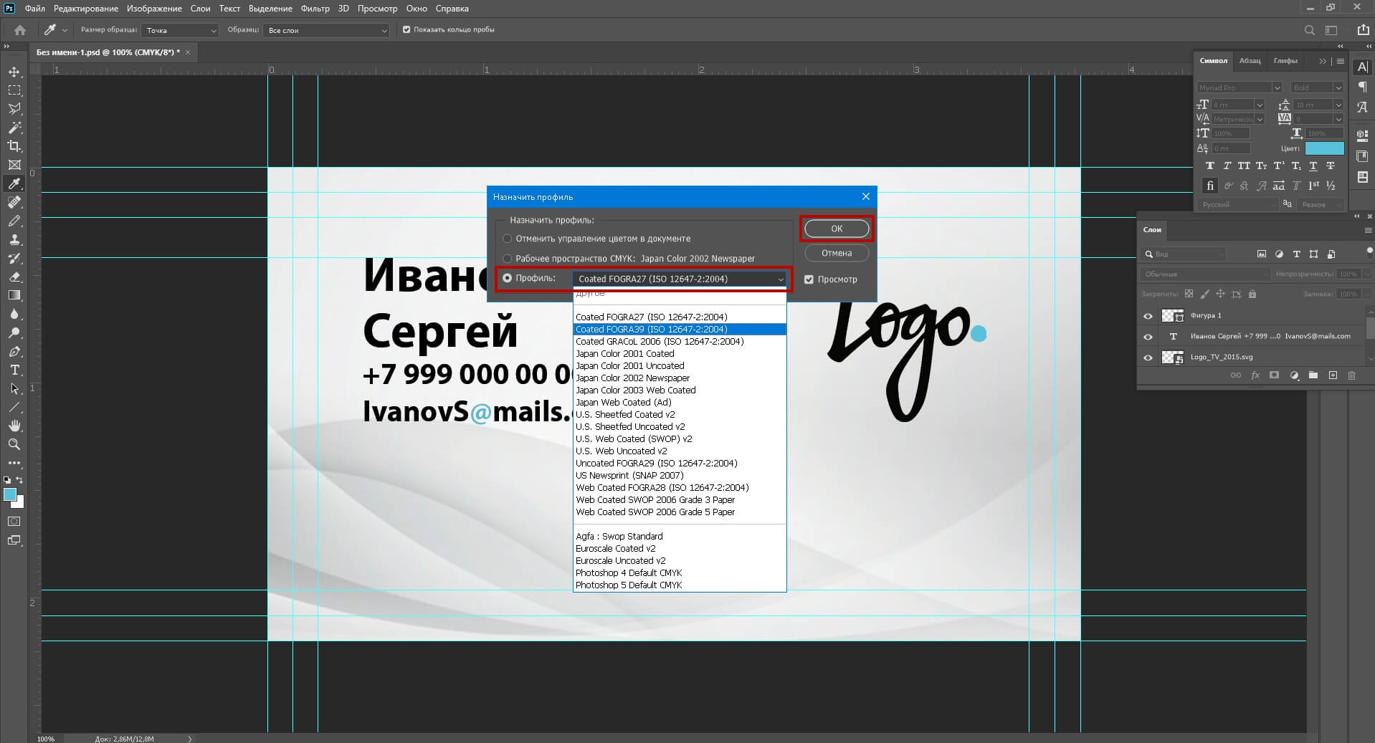Screen dimensions: 1375x743
Task: Open the Bold font style dropdown
Action: point(1317,87)
